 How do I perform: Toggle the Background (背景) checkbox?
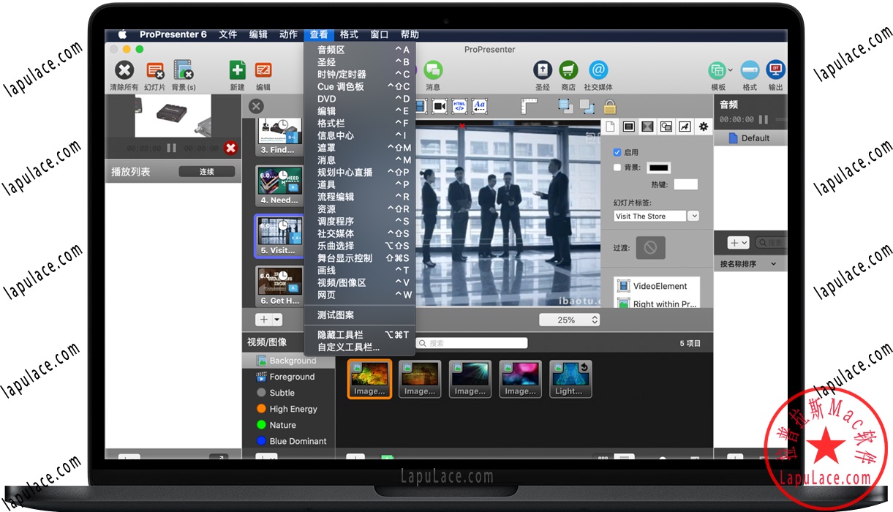click(x=617, y=167)
